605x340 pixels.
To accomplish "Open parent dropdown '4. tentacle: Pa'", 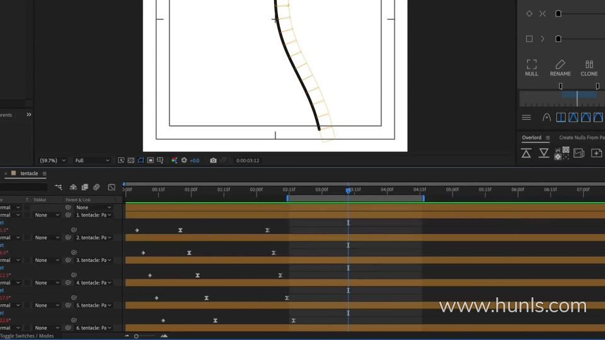I will (93, 283).
